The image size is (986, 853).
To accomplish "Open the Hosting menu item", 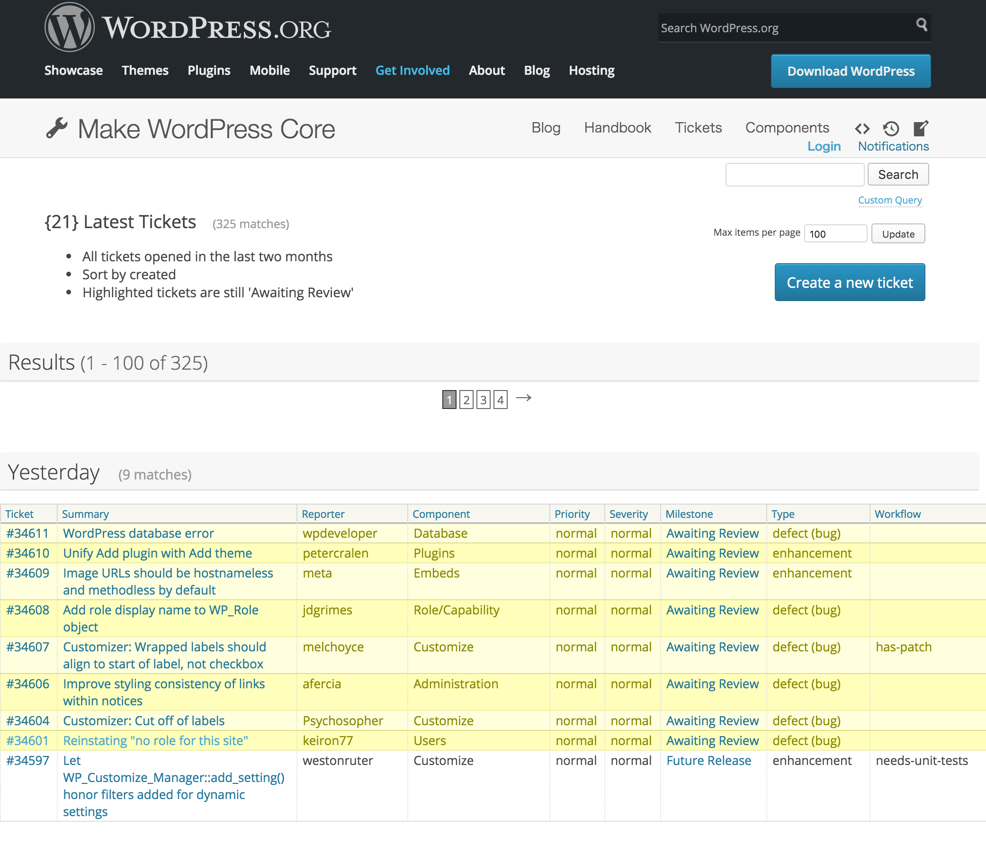I will tap(592, 71).
